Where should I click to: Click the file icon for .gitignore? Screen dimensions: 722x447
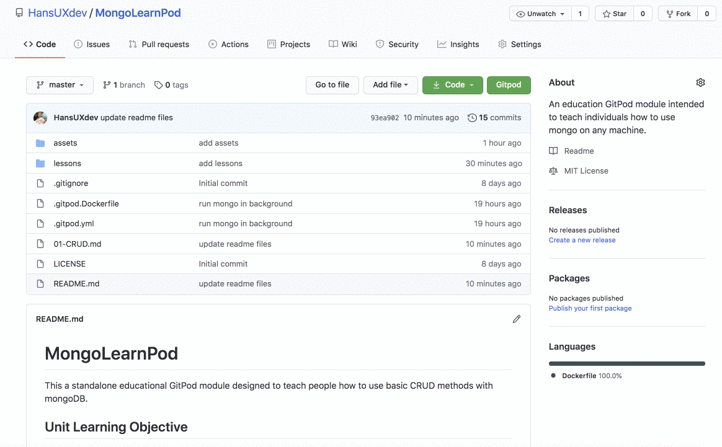(40, 184)
